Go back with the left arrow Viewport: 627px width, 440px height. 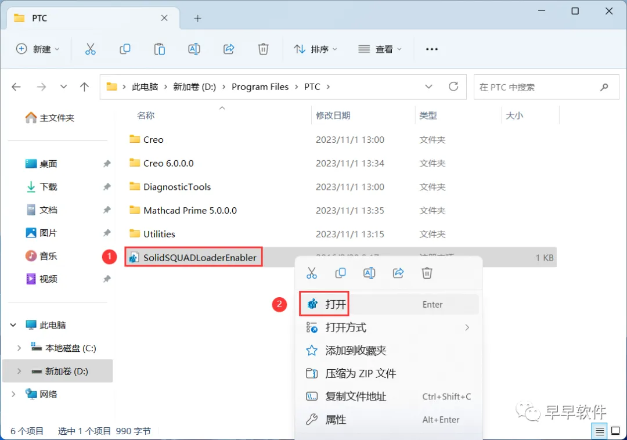coord(16,86)
